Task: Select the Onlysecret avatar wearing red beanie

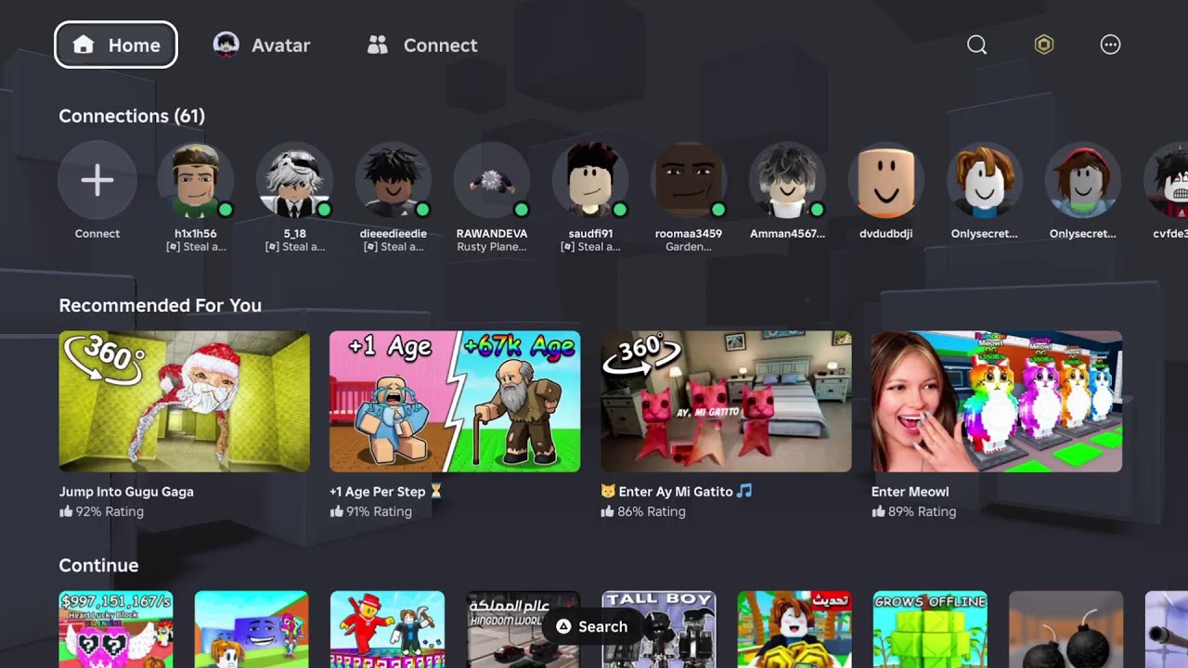Action: [x=1082, y=180]
